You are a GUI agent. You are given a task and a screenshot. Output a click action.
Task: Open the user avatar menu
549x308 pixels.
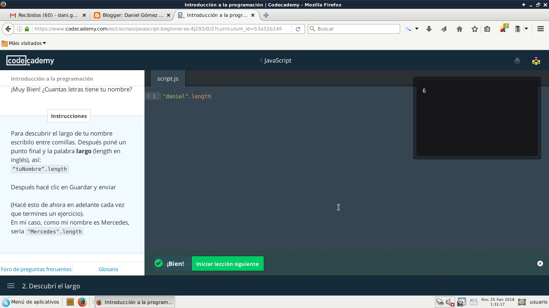(536, 61)
